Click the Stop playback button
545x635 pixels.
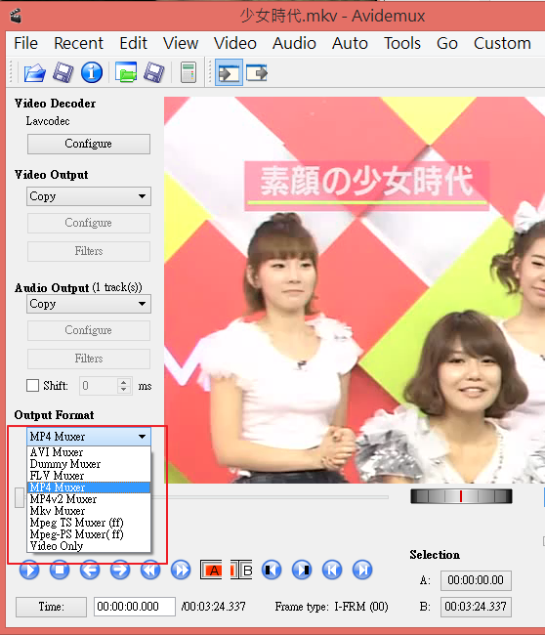[x=60, y=571]
